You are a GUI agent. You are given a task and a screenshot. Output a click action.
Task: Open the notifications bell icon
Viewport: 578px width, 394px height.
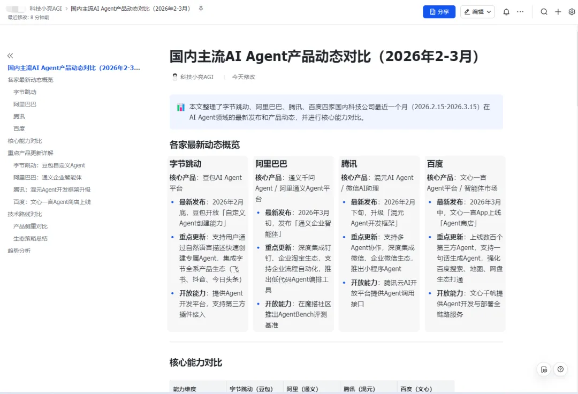(506, 12)
